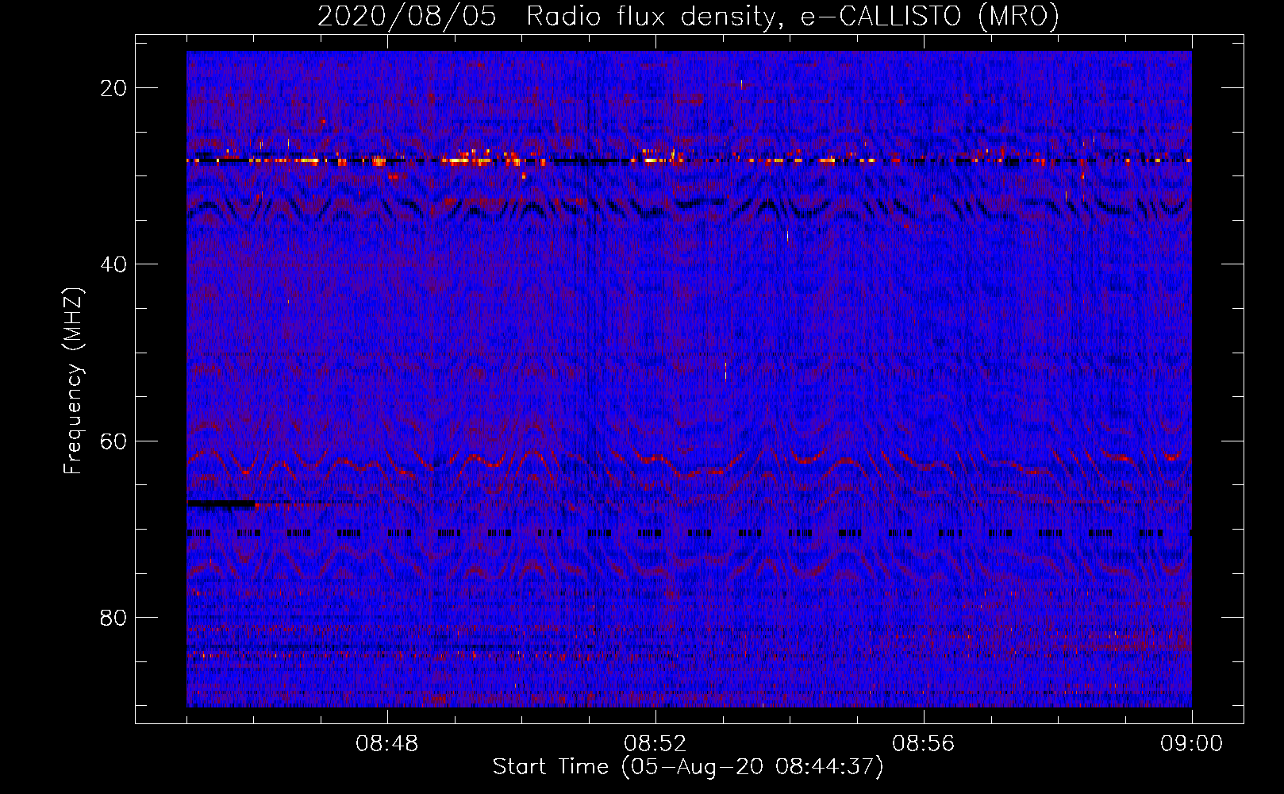Click the 08:56 time tick label

click(x=924, y=744)
